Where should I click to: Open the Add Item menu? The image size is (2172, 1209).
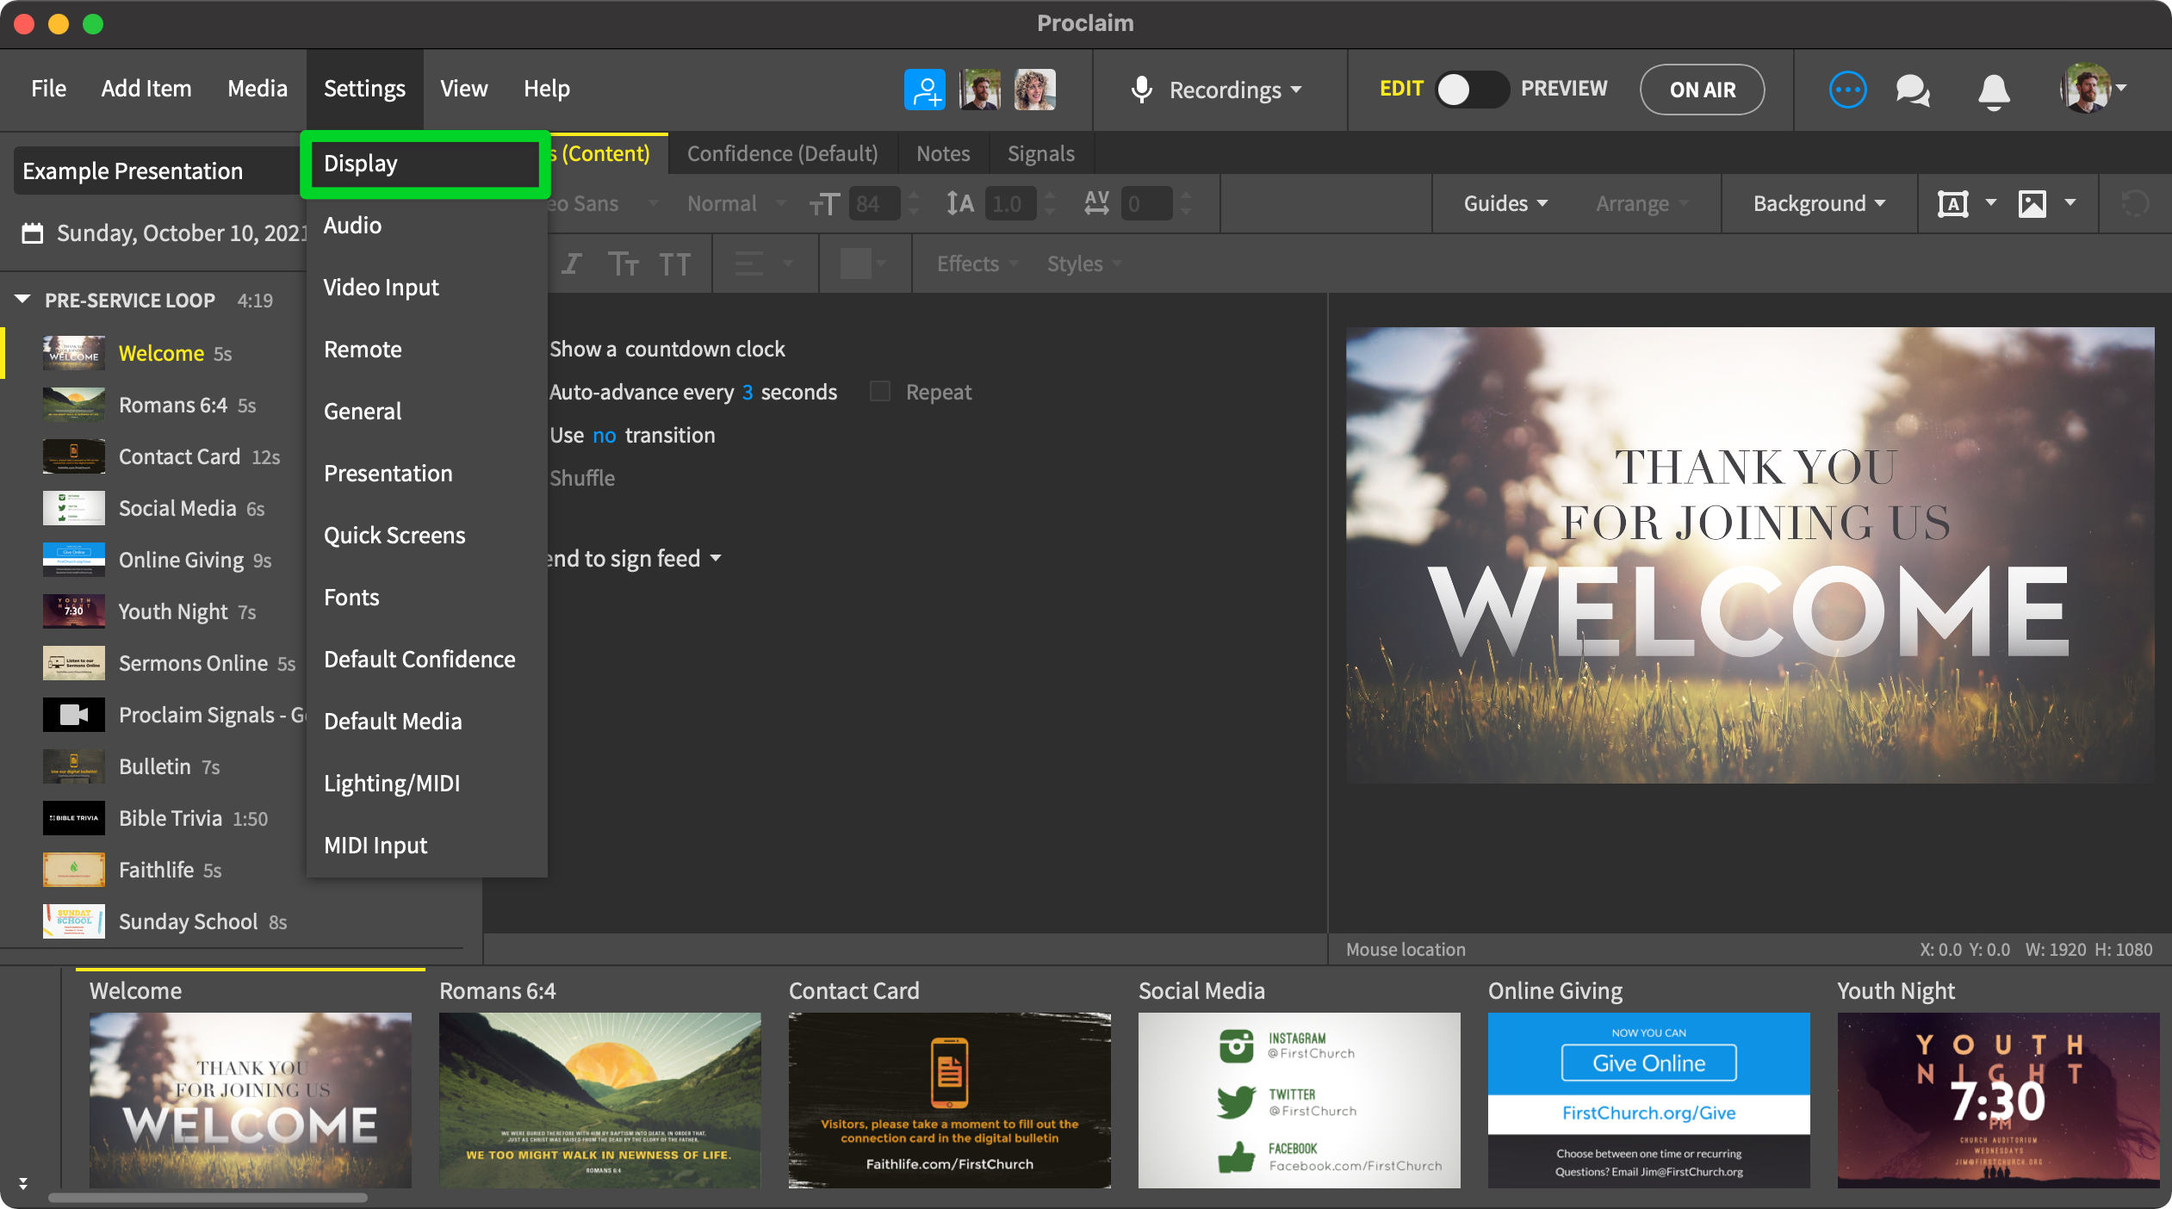click(146, 89)
